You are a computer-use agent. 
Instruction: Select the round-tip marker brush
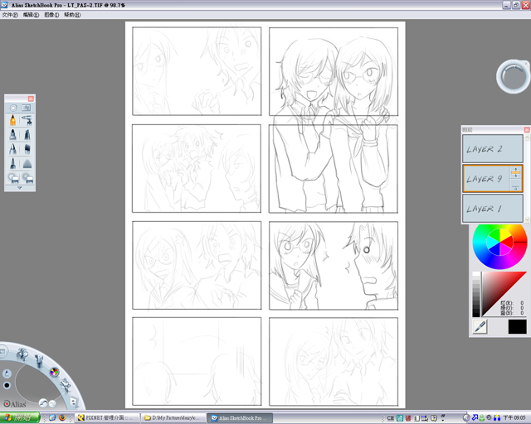pos(13,135)
